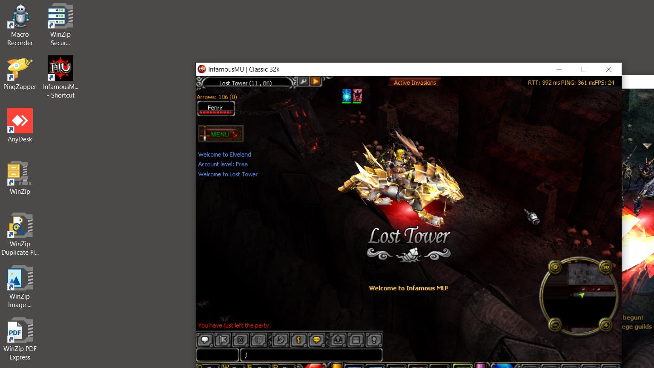Click the Account level: Free message
Image resolution: width=654 pixels, height=368 pixels.
tap(223, 164)
